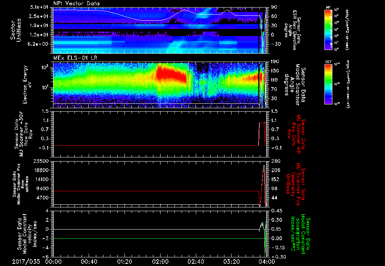The height and width of the screenshot is (266, 385).
Task: Click the '260' telemetry tick value
Action: coord(276,161)
